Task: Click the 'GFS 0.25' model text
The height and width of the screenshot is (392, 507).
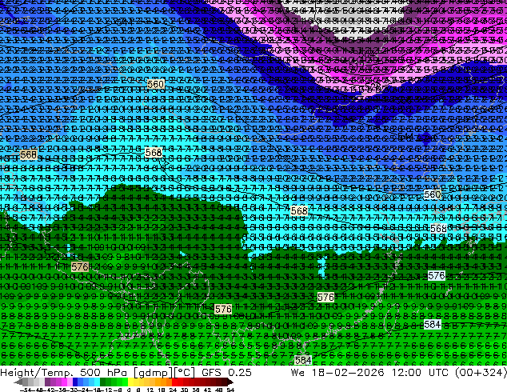Action: [x=226, y=373]
